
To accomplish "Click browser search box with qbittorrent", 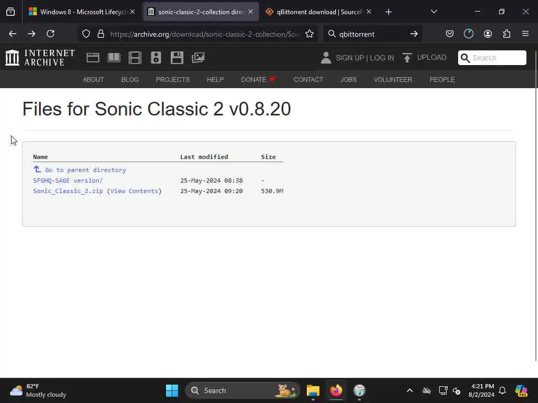I will [x=373, y=34].
